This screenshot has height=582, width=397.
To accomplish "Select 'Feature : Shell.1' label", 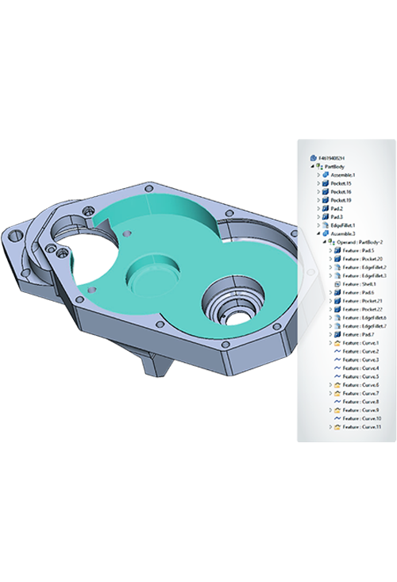I will (x=359, y=284).
